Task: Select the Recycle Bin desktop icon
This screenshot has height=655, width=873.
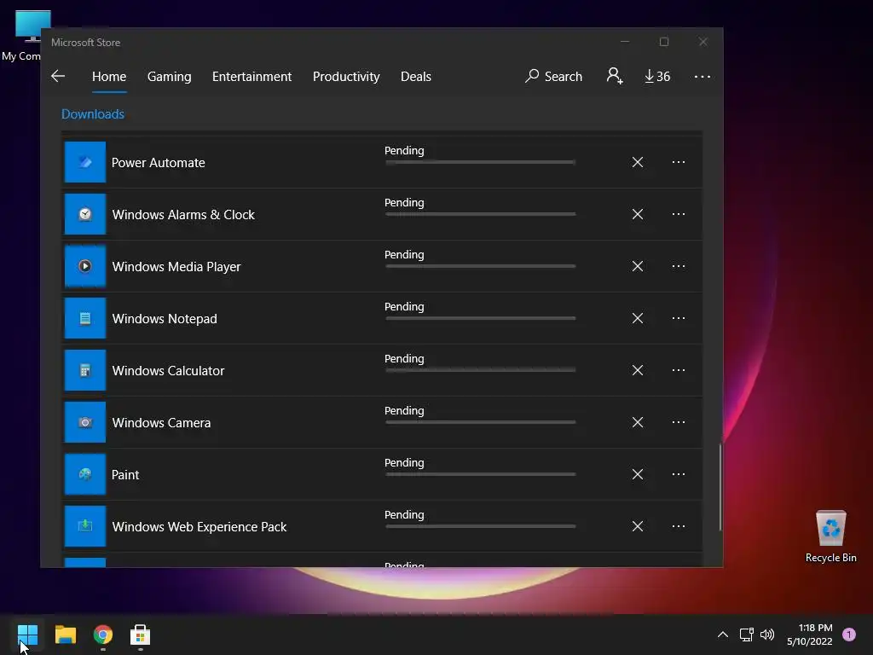Action: (830, 536)
